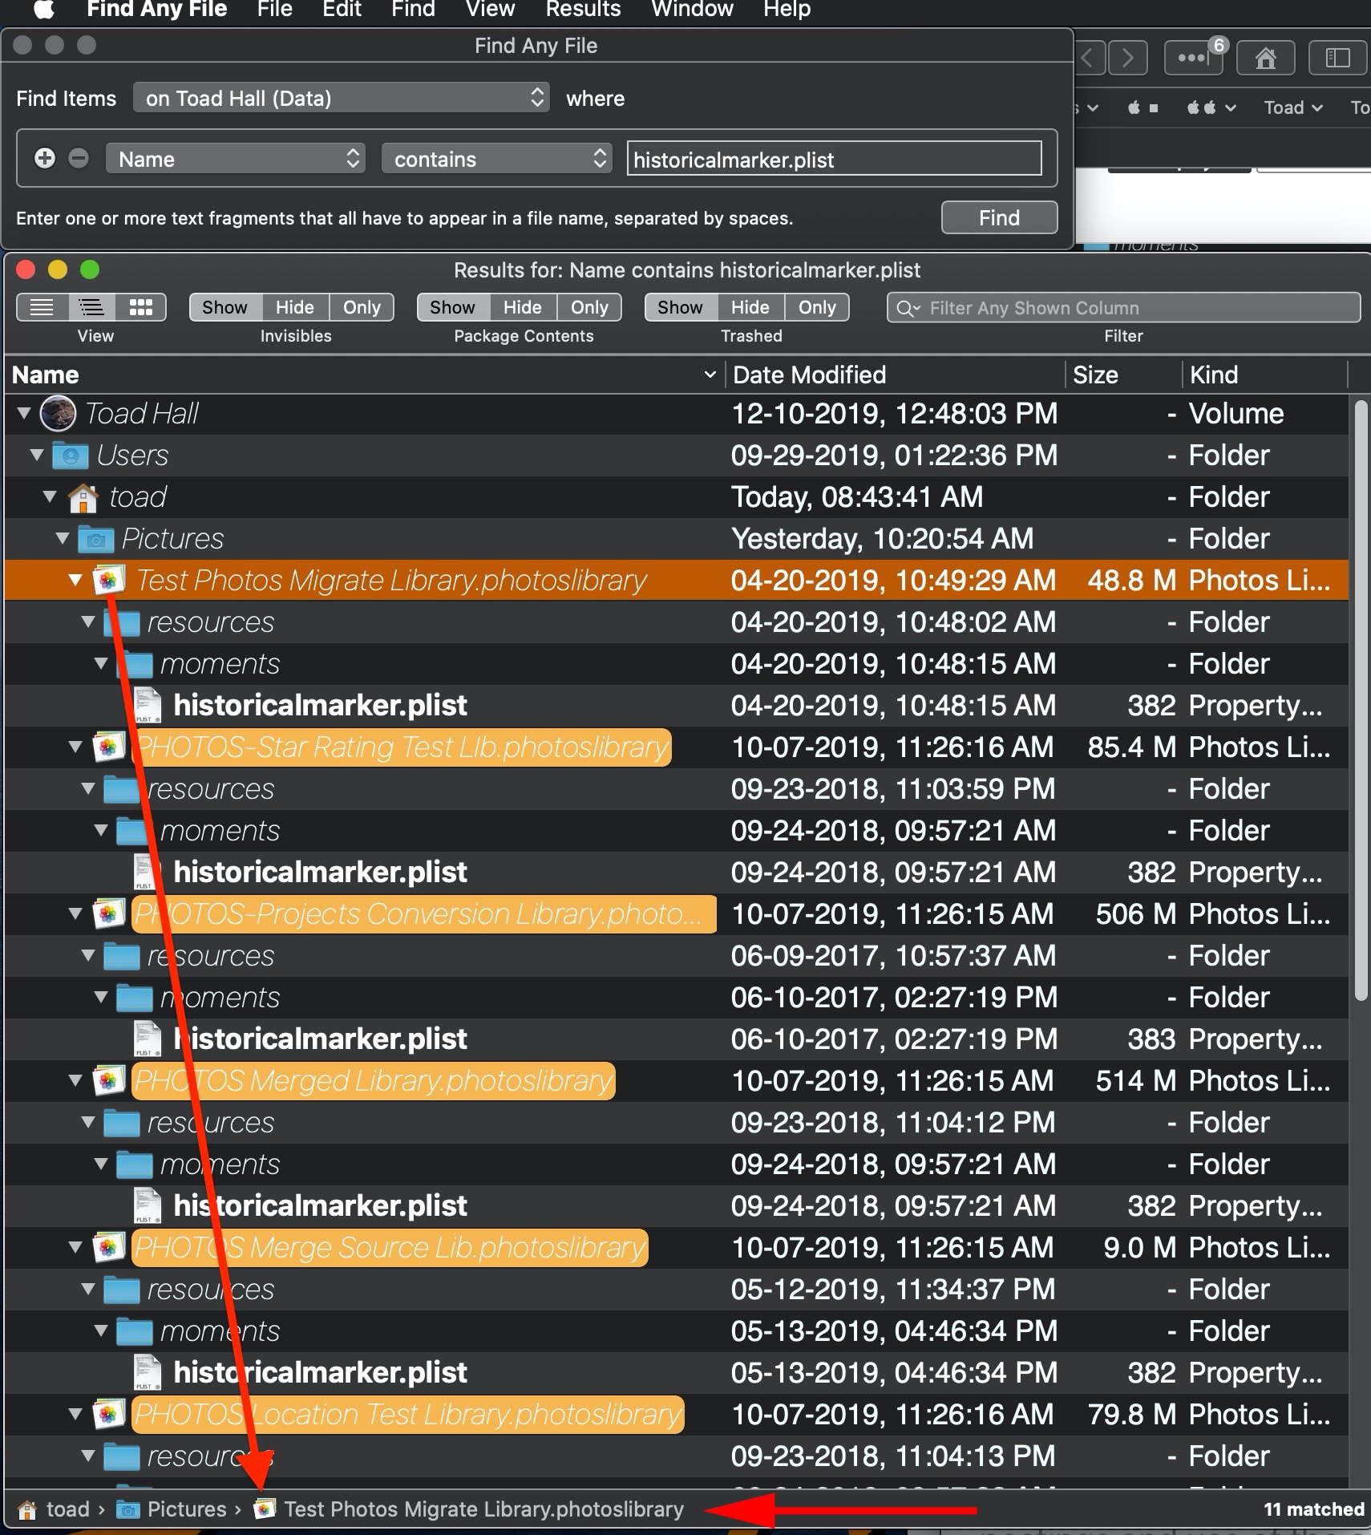The width and height of the screenshot is (1371, 1535).
Task: Show package contents
Action: click(452, 307)
